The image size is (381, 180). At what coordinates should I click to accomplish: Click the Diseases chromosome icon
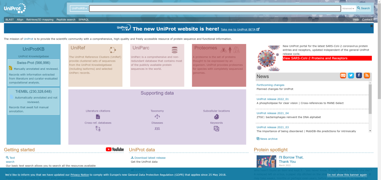tap(157, 129)
